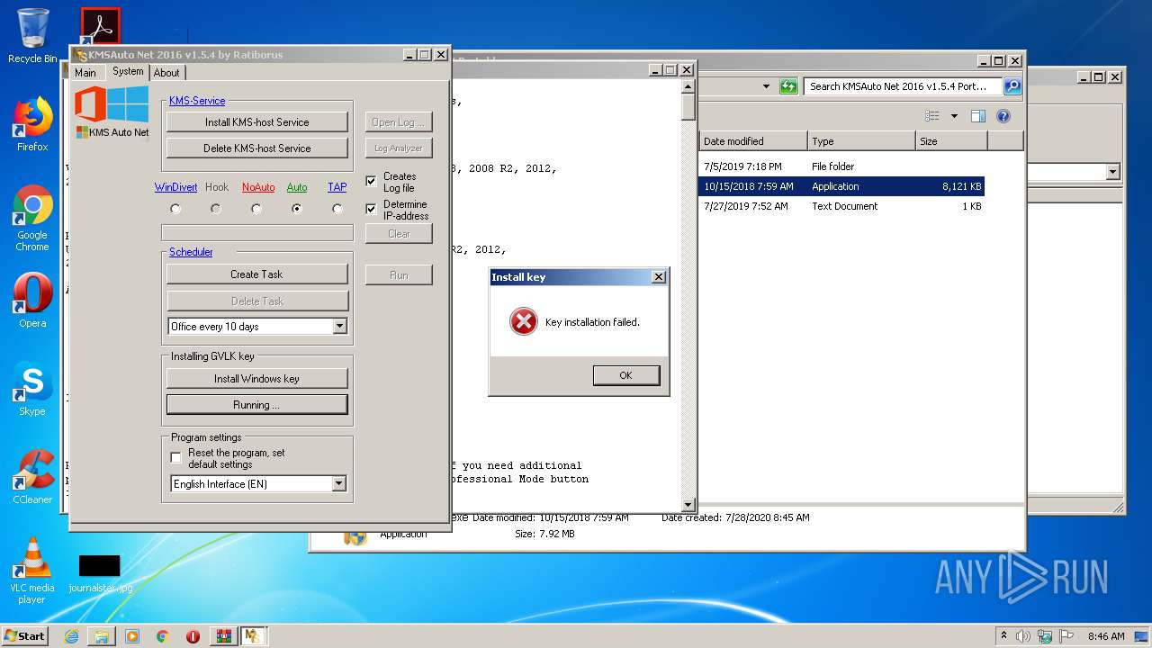Open Action Center flag tray icon

click(x=1065, y=636)
